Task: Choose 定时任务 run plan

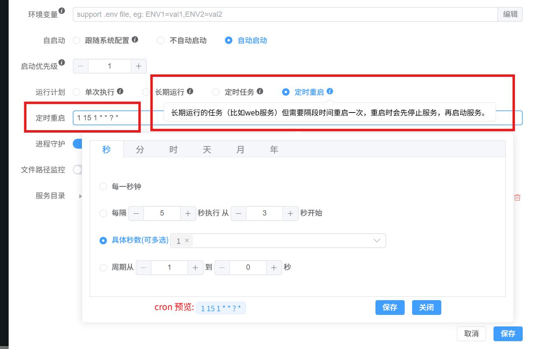Action: (216, 92)
